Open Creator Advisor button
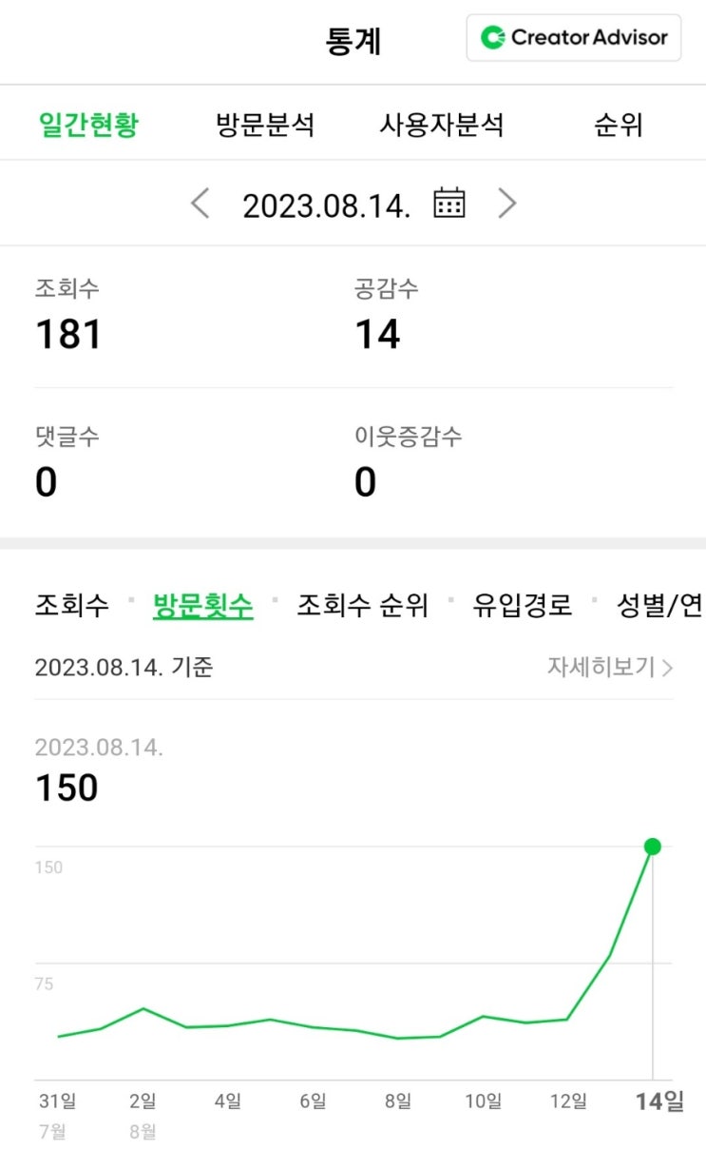The width and height of the screenshot is (706, 1149). click(573, 38)
